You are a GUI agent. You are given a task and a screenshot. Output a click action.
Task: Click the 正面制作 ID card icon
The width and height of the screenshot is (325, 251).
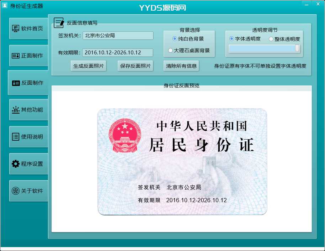[16, 56]
